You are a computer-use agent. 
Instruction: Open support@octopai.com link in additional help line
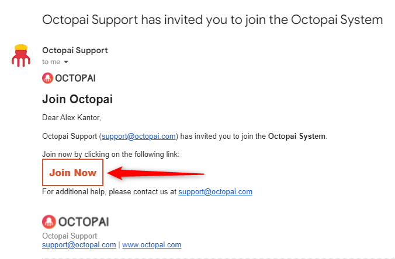[215, 191]
